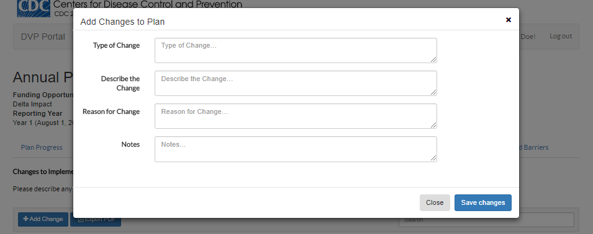Focus the Describe the Change field
Image resolution: width=593 pixels, height=234 pixels.
(x=296, y=84)
